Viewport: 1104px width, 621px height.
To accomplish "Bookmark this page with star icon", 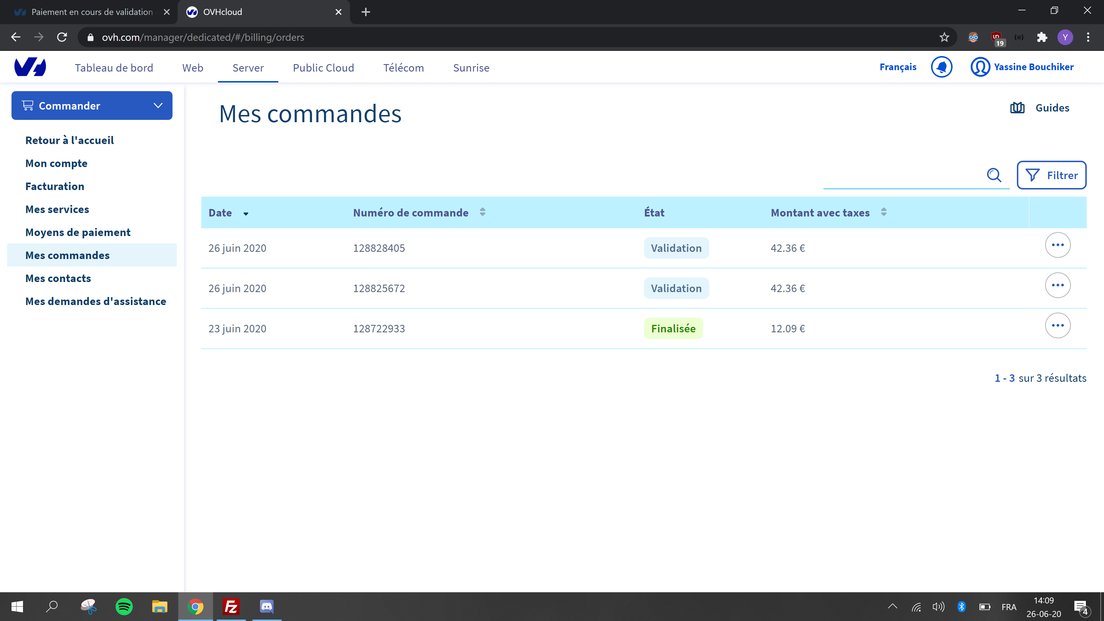I will pyautogui.click(x=944, y=37).
